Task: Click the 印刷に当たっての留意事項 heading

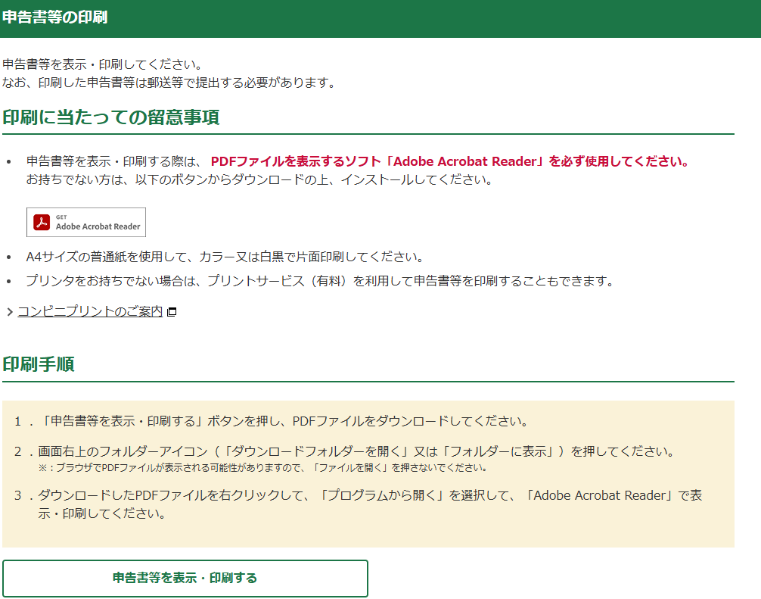Action: [110, 118]
